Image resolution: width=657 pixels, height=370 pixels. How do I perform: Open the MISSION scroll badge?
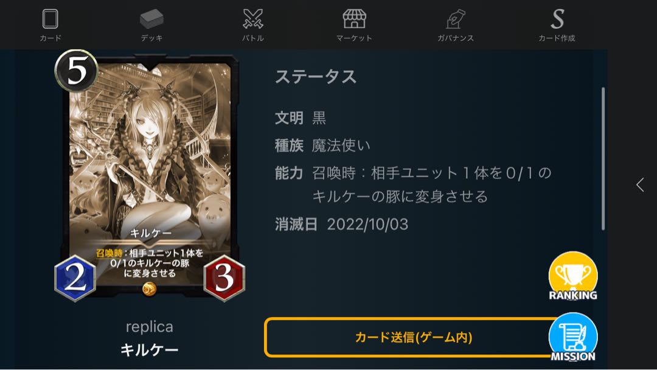click(x=573, y=338)
